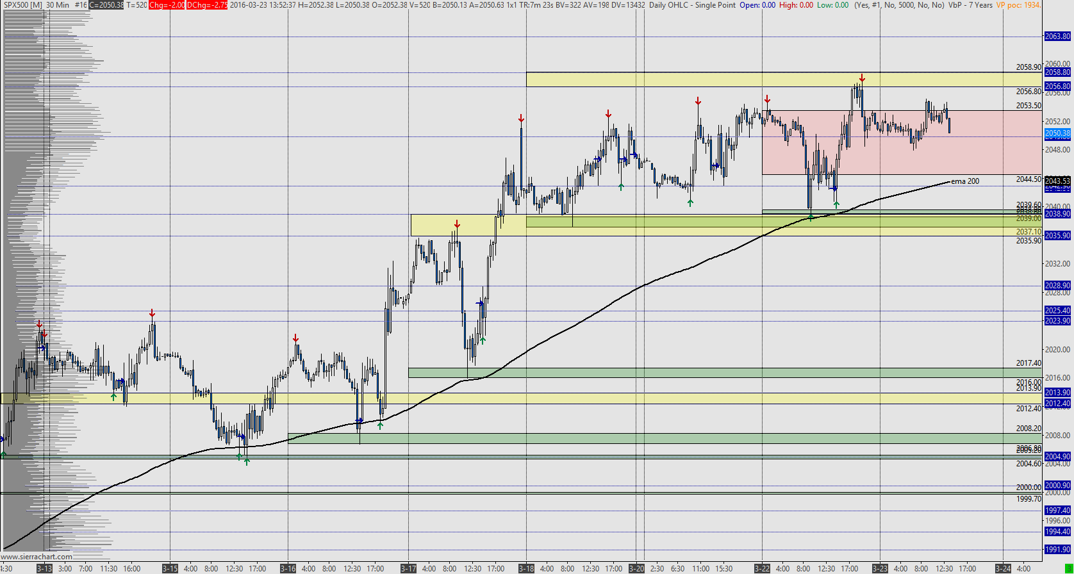The image size is (1074, 574).
Task: Click the 2058.80 price axis tag
Action: click(1057, 72)
